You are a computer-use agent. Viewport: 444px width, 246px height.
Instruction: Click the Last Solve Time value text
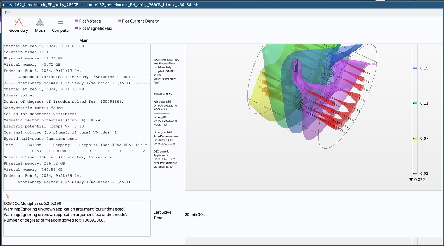195,215
